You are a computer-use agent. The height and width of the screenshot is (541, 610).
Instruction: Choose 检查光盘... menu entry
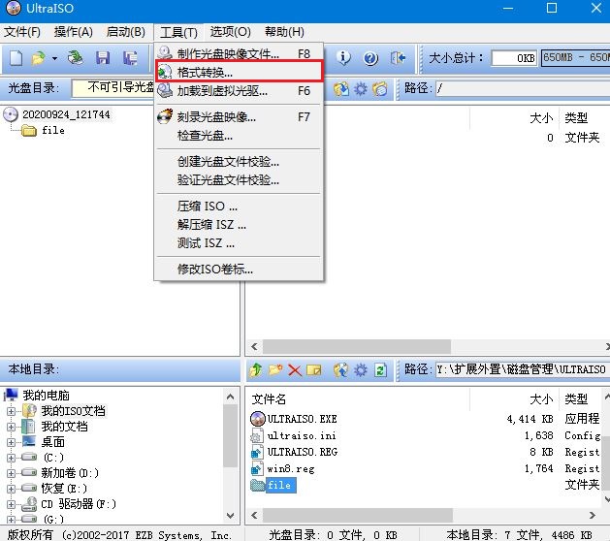pos(239,136)
